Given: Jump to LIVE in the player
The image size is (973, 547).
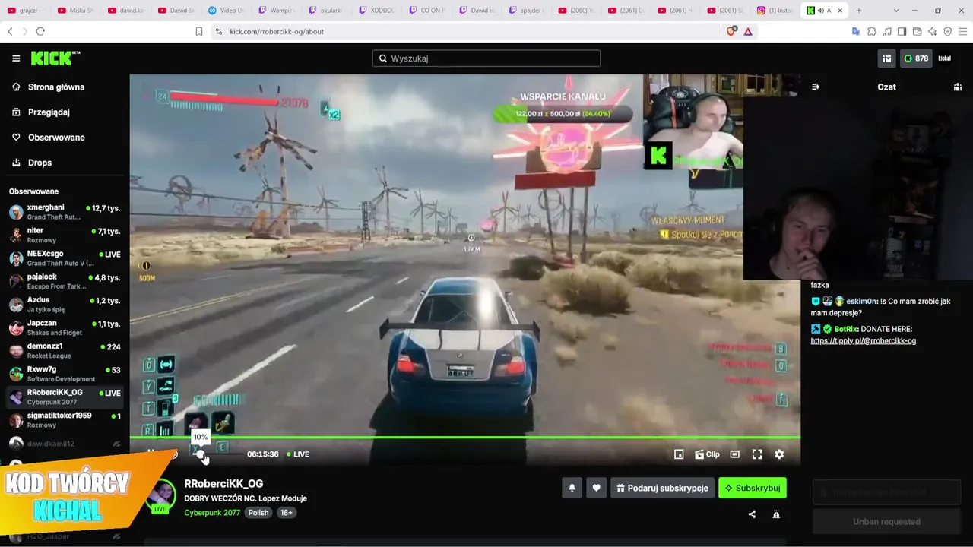Looking at the screenshot, I should (298, 454).
